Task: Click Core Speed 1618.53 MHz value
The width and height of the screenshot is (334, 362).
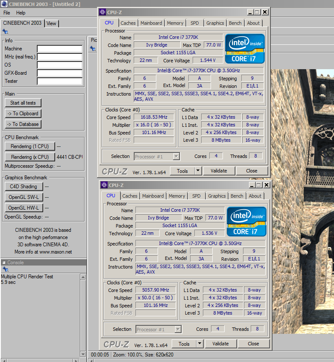Action: click(x=154, y=117)
